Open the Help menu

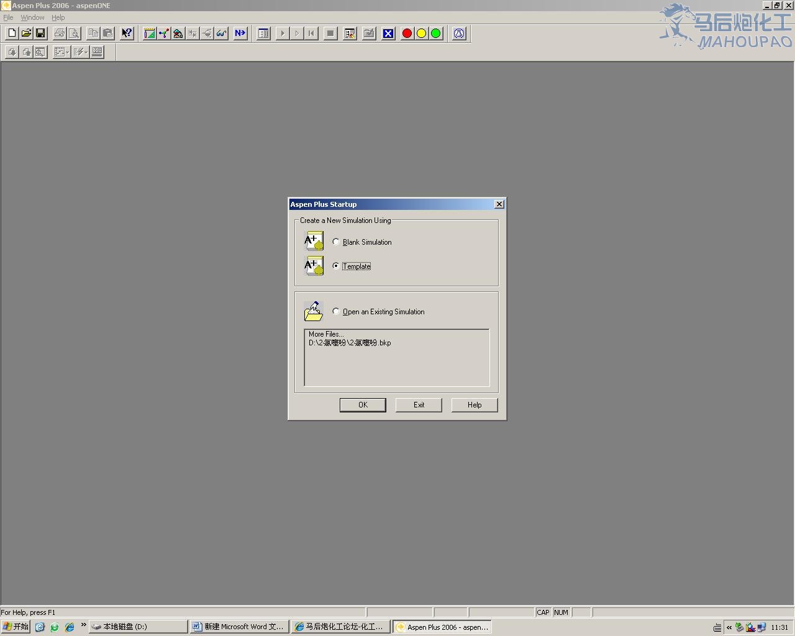58,17
